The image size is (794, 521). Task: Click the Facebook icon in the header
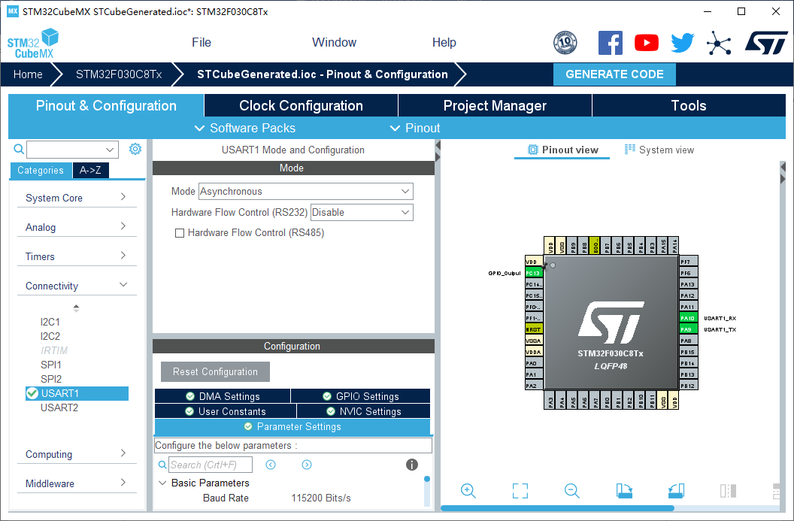coord(610,43)
